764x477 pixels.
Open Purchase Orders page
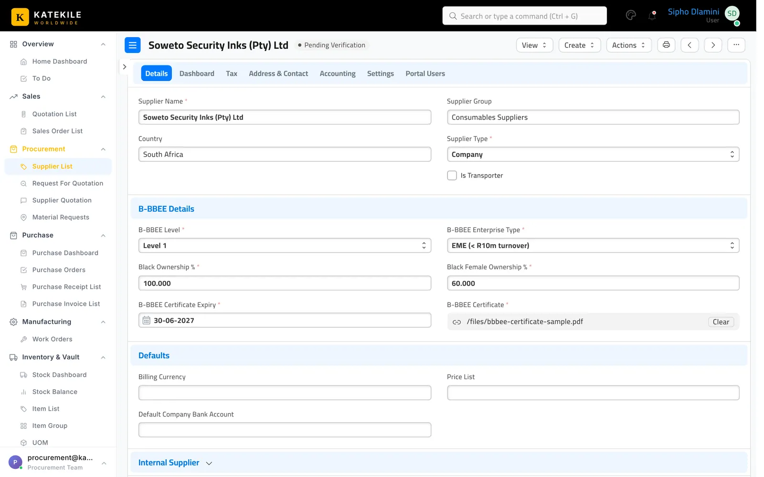[59, 270]
